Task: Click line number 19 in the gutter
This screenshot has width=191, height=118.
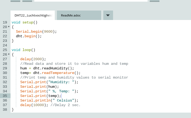Action: [x=5, y=22]
